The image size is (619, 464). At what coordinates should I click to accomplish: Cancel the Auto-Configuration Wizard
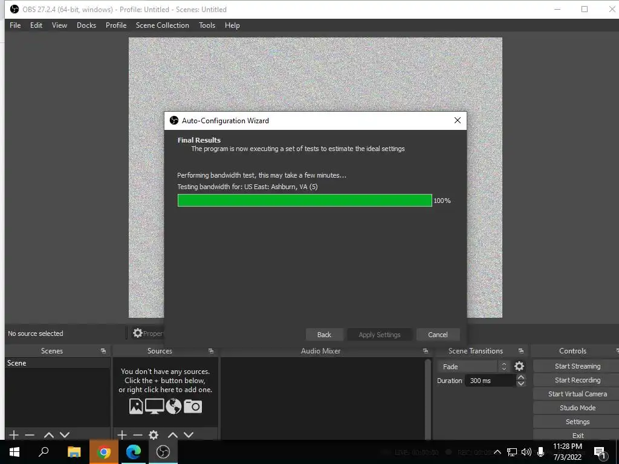pyautogui.click(x=438, y=335)
